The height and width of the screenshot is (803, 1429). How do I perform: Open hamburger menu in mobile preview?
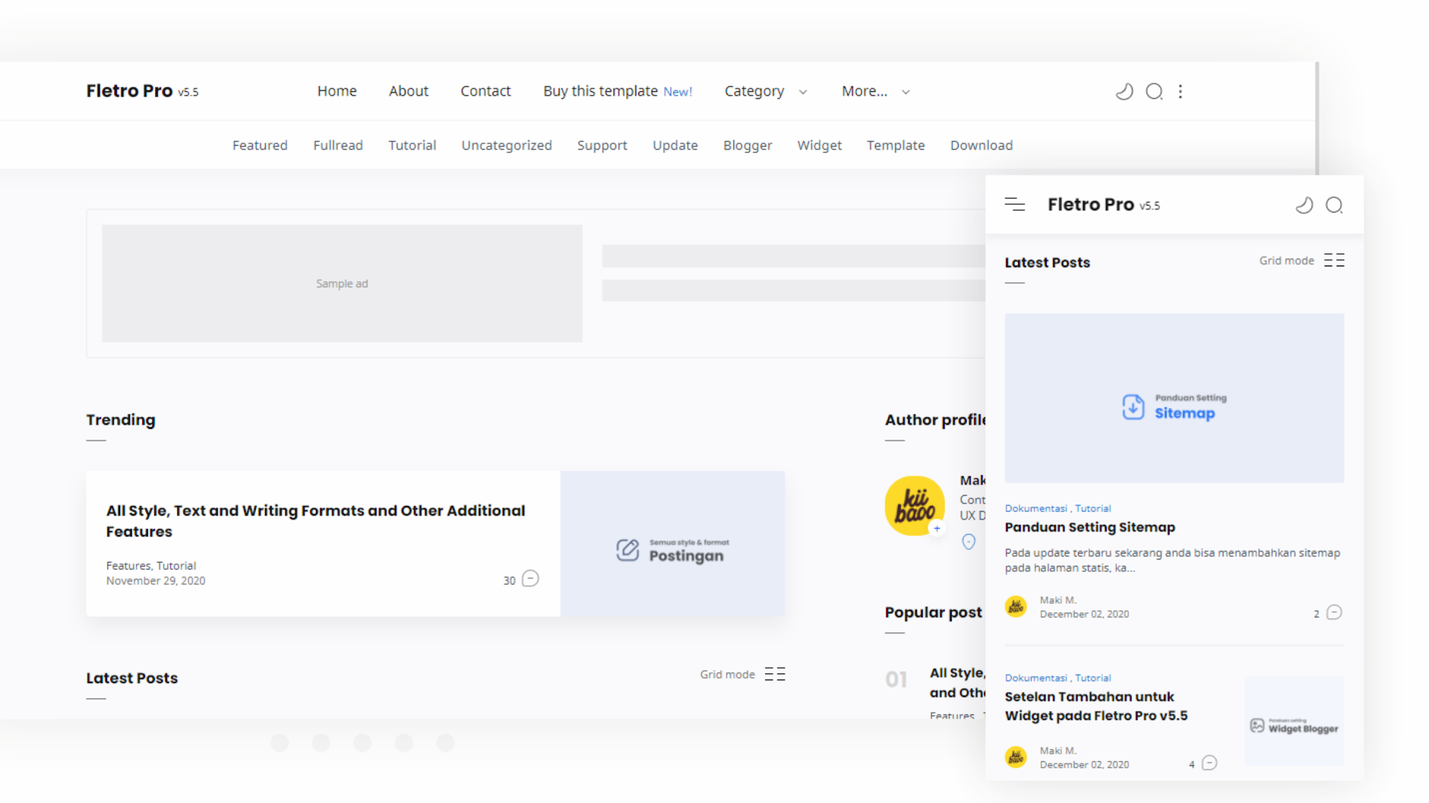coord(1015,204)
